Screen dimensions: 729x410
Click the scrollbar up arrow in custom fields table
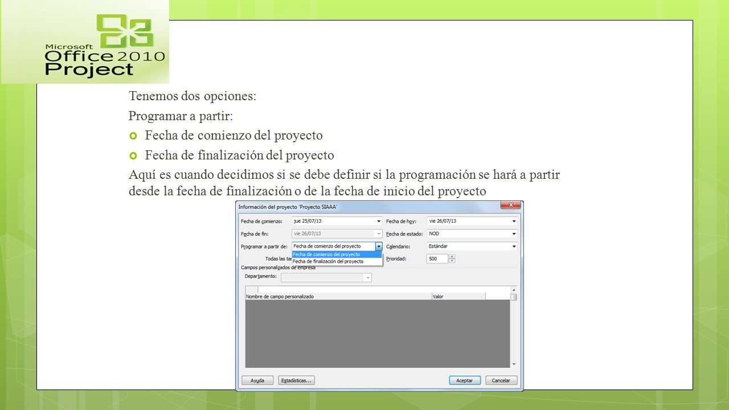pos(514,289)
